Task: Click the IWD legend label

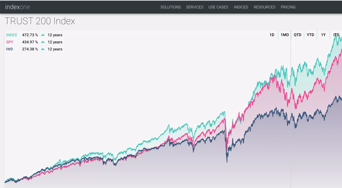Action: point(9,49)
